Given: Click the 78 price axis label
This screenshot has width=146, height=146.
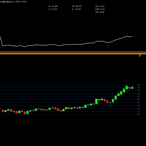Looking at the screenshot, I should [x=139, y=88].
